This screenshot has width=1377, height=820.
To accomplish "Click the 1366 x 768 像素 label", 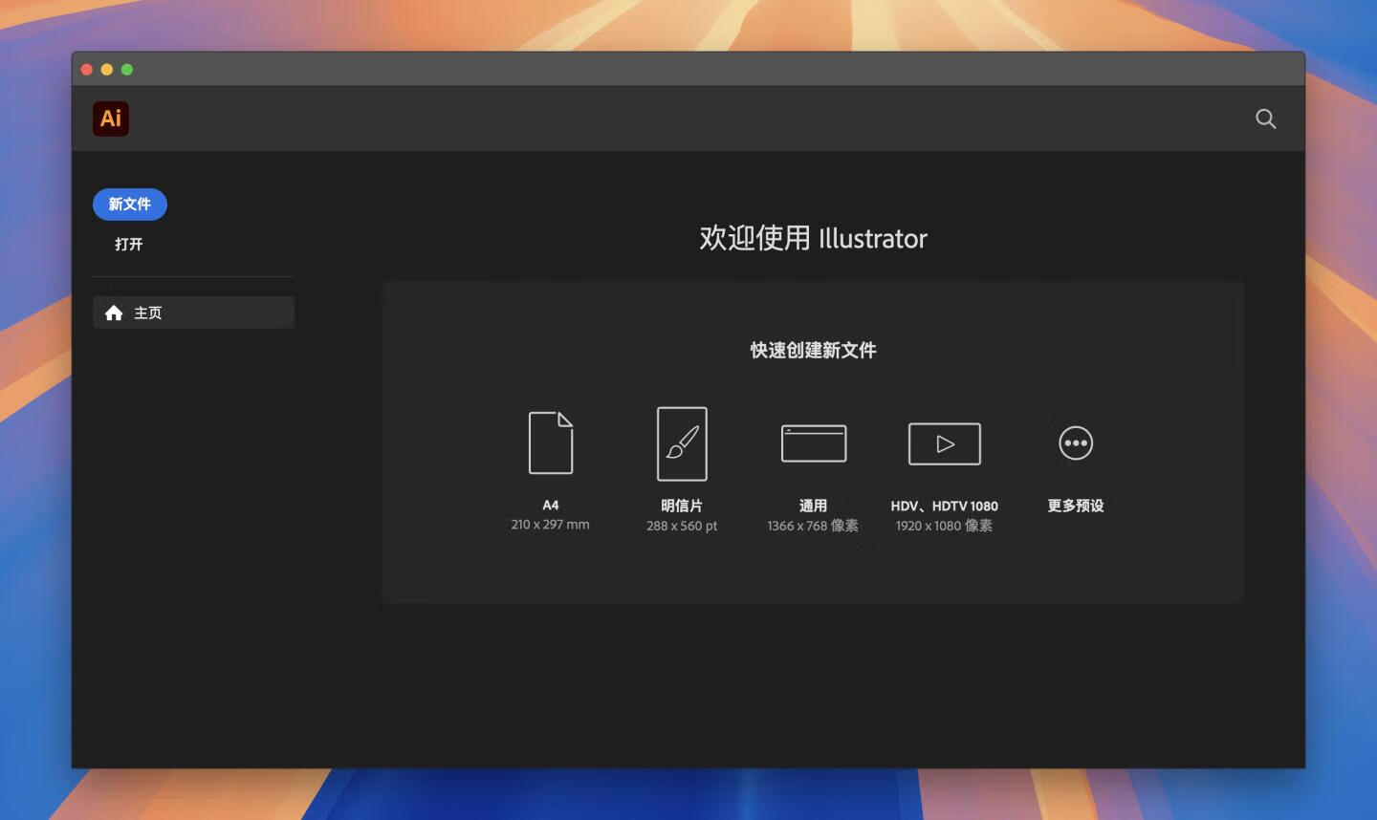I will (813, 526).
